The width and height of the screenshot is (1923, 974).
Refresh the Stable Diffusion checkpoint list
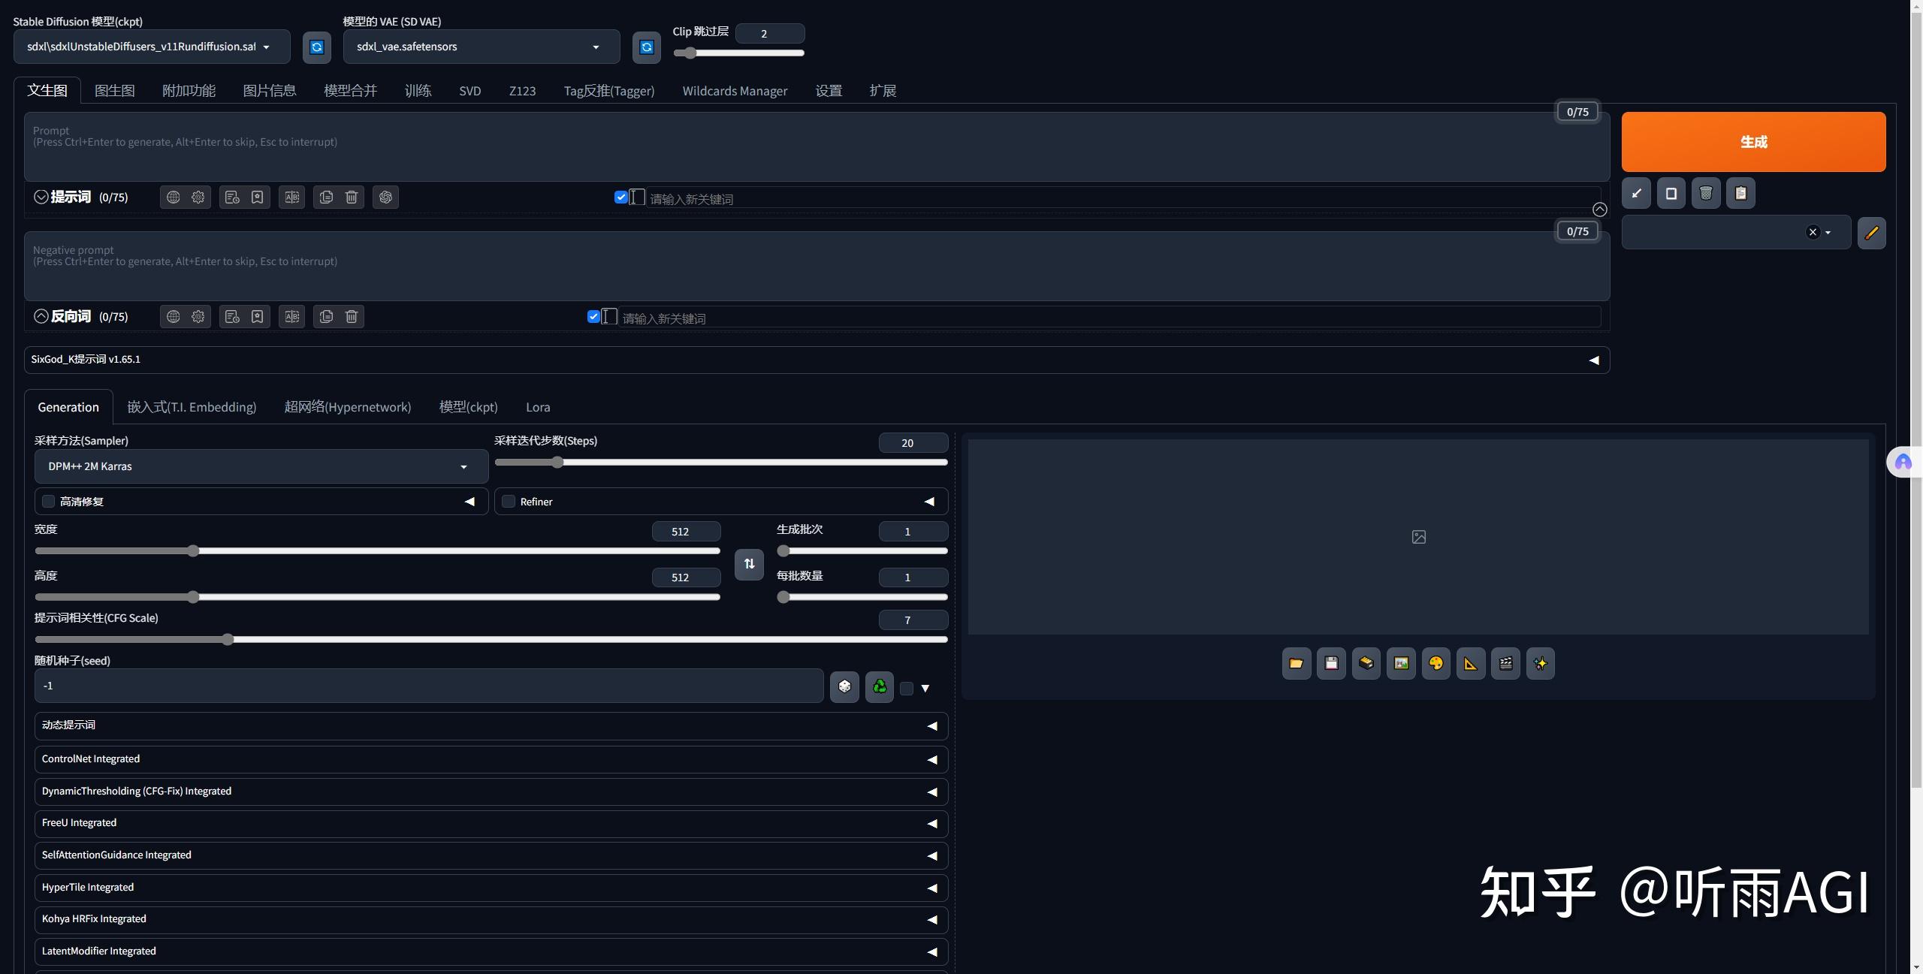click(317, 47)
